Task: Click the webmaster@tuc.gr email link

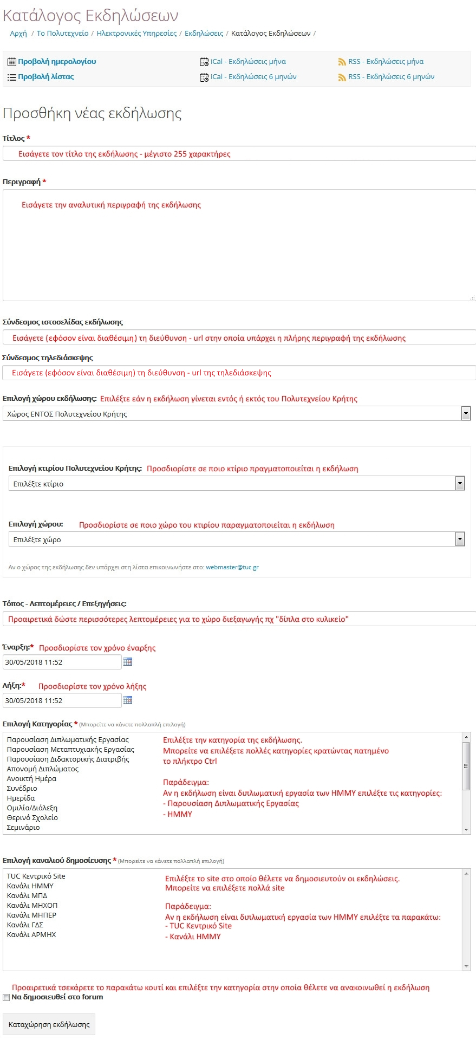Action: point(232,567)
